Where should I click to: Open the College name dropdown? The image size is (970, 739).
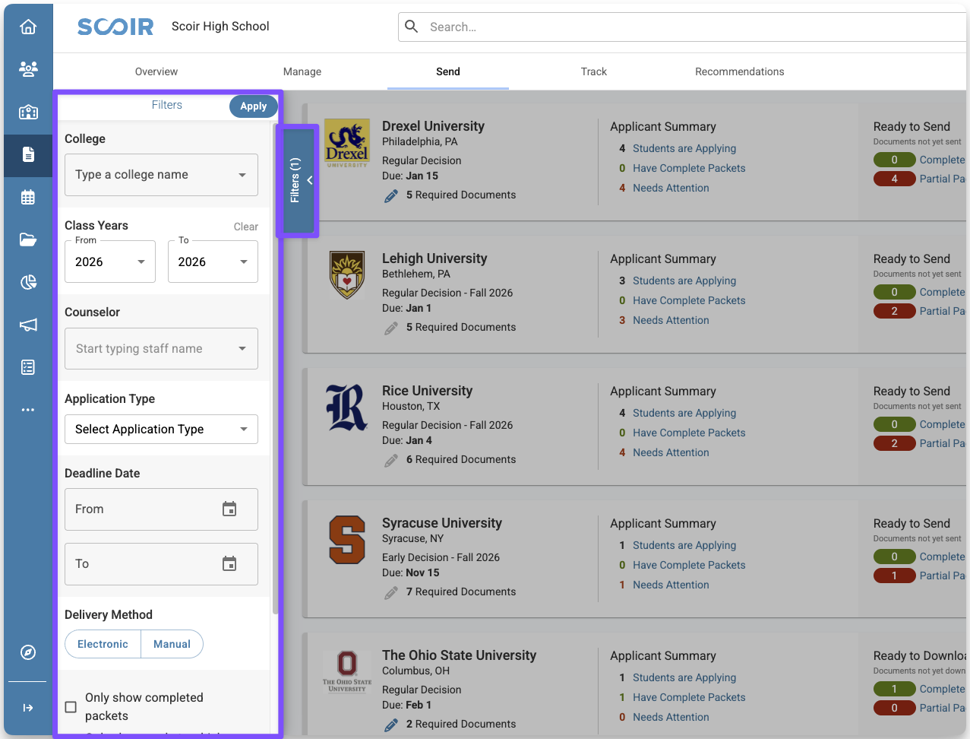161,175
